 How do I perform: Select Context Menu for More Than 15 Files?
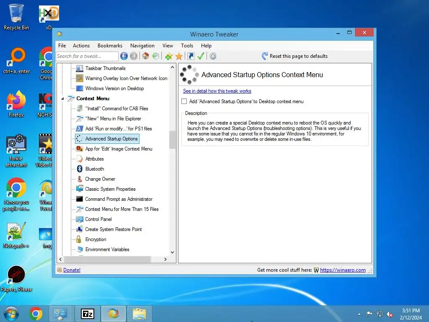click(x=122, y=209)
